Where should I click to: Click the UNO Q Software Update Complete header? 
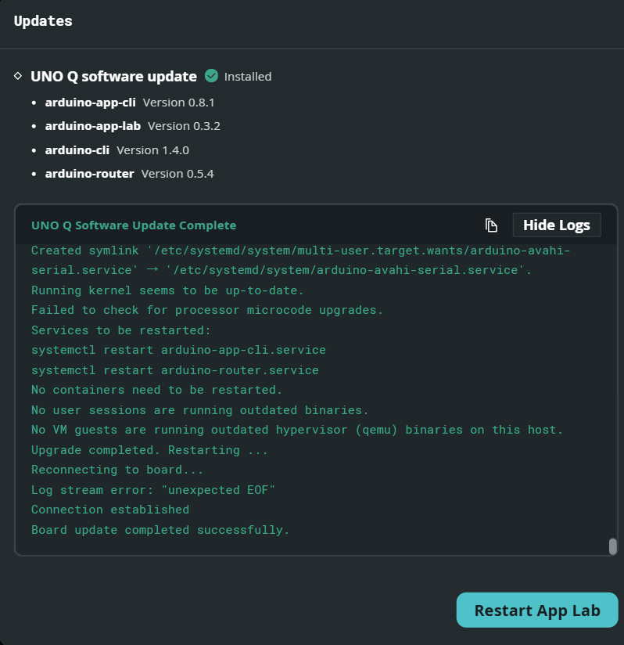coord(134,225)
